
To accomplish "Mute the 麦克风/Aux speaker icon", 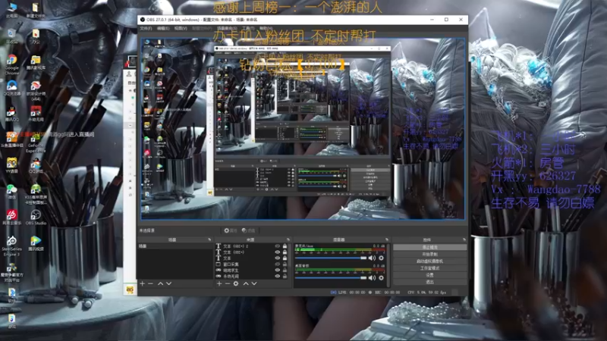I will (x=372, y=258).
